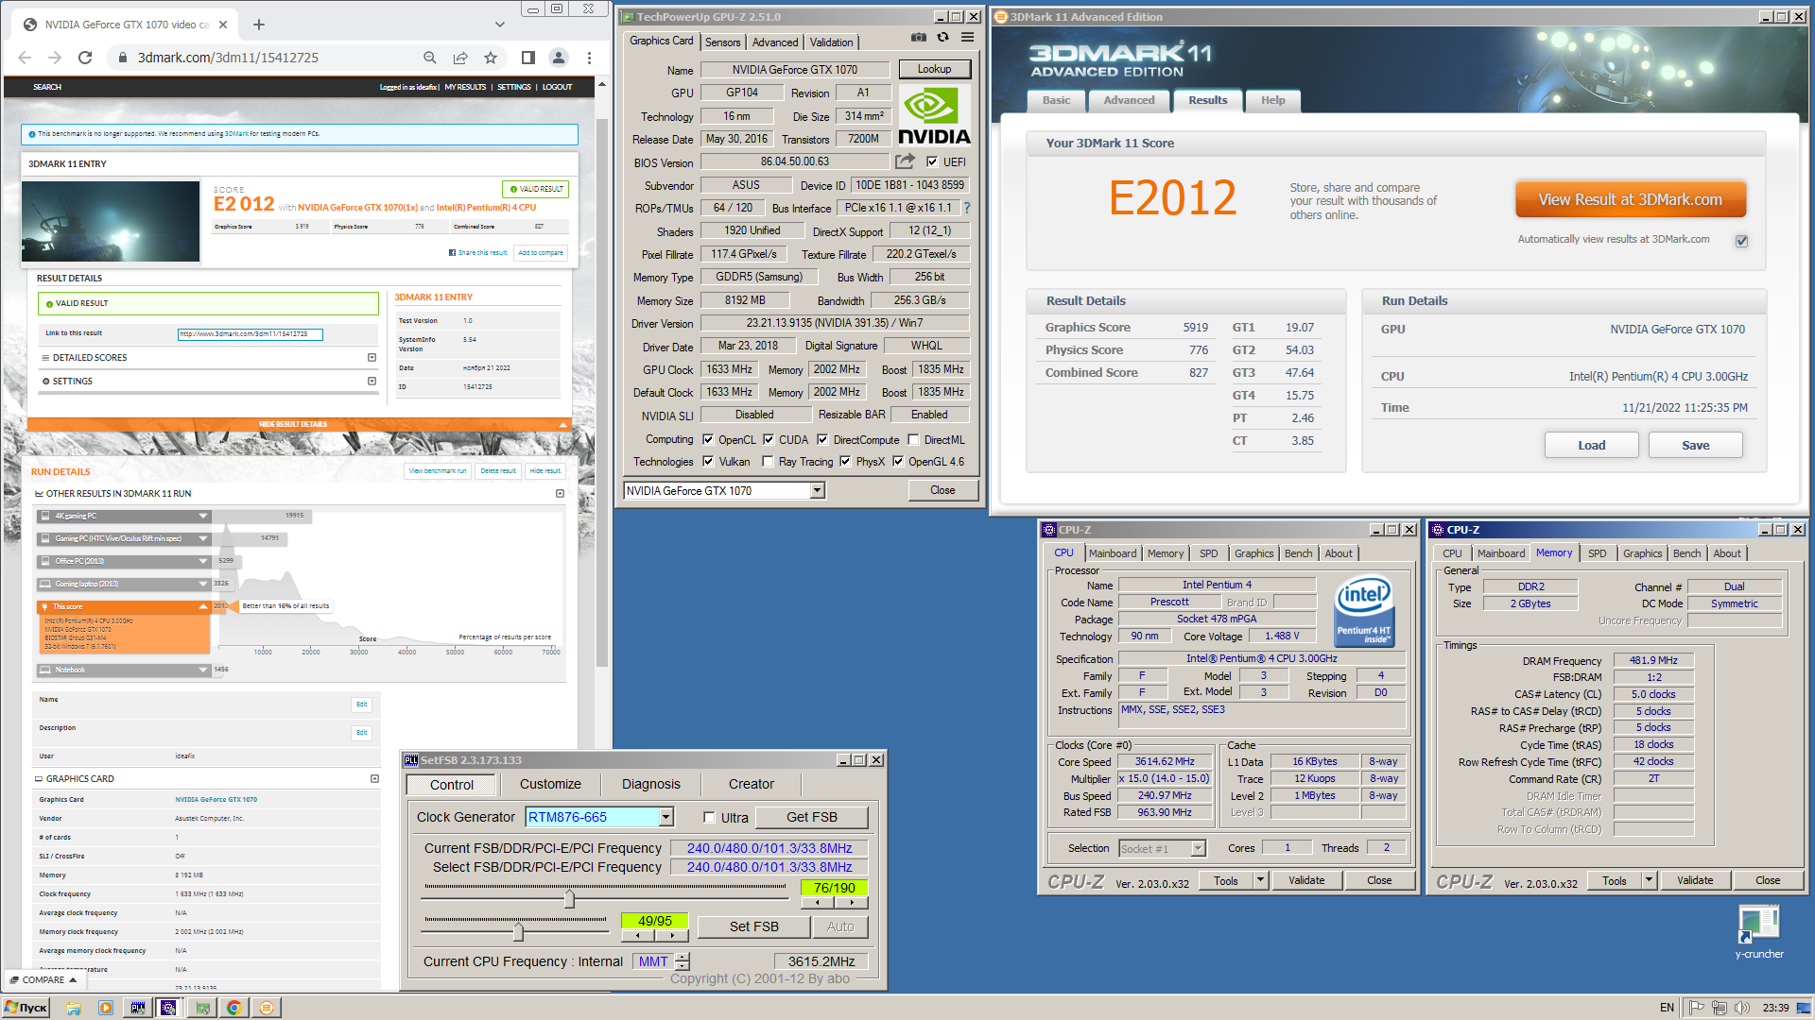Viewport: 1815px width, 1020px height.
Task: Toggle DirectML checkbox
Action: point(913,439)
